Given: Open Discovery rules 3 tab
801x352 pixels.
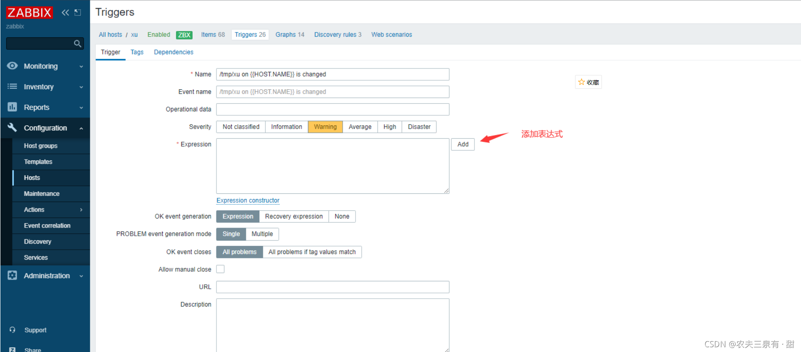Looking at the screenshot, I should coord(338,35).
